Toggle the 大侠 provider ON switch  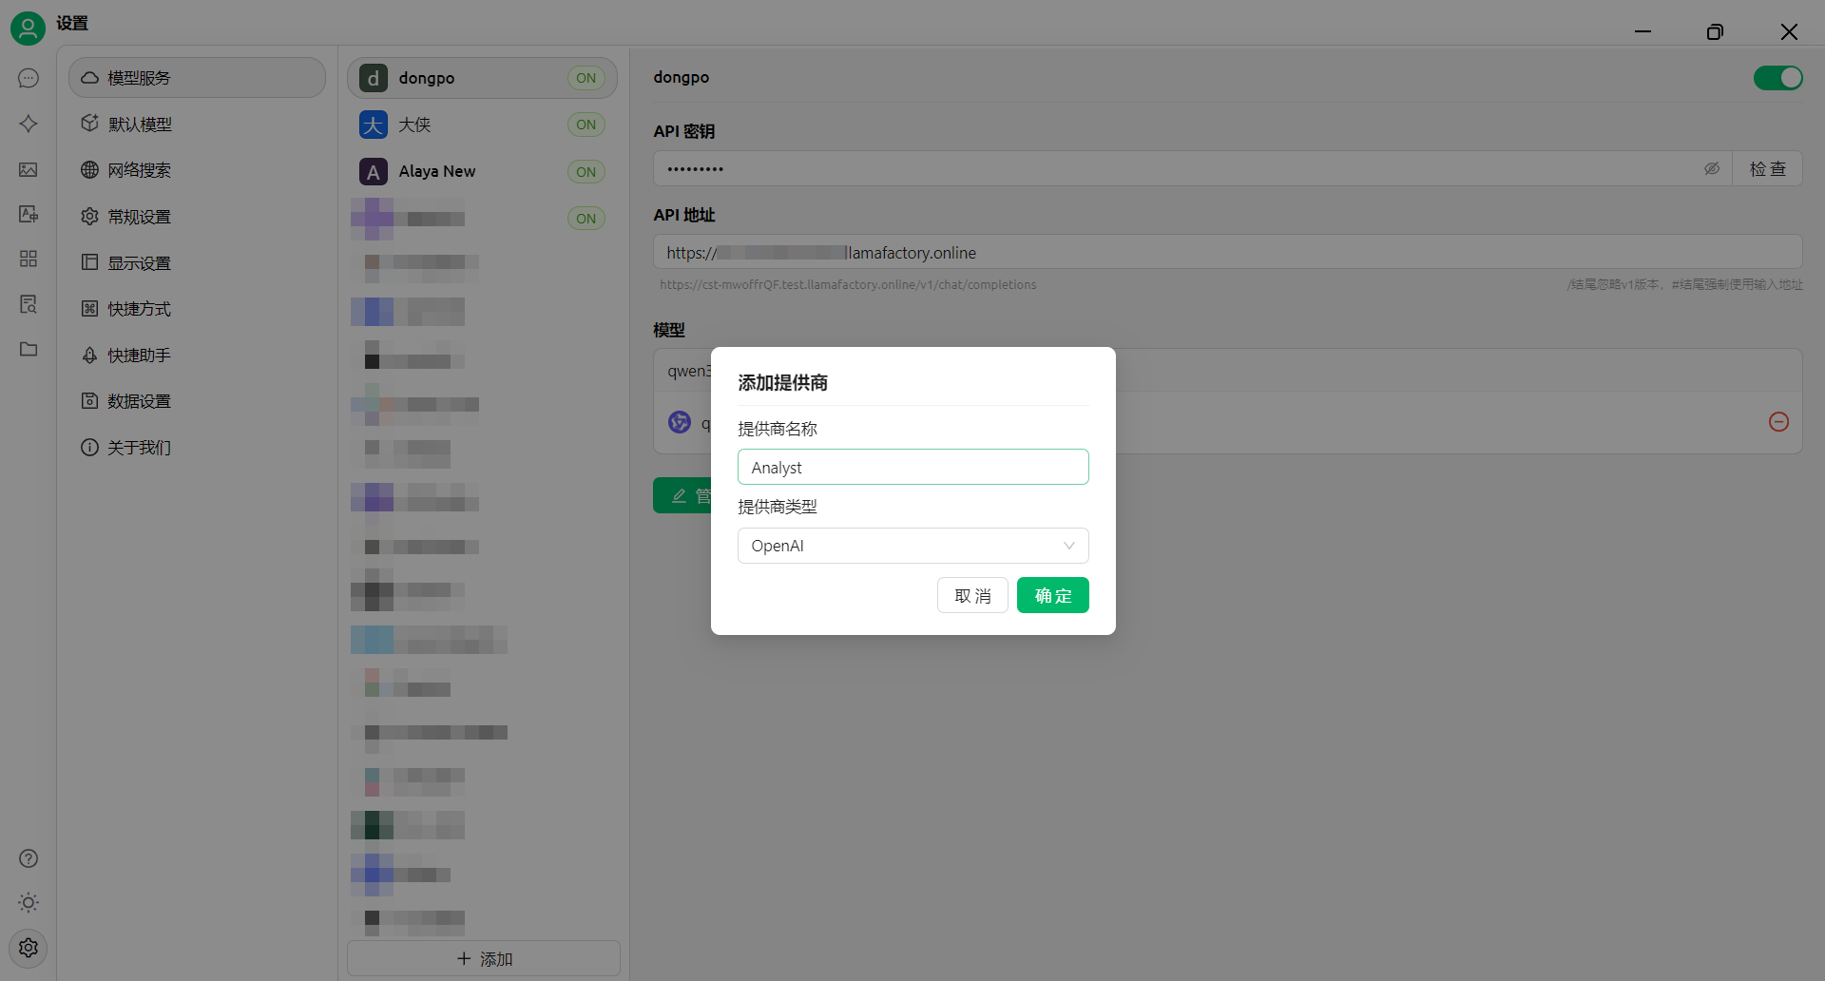(586, 125)
